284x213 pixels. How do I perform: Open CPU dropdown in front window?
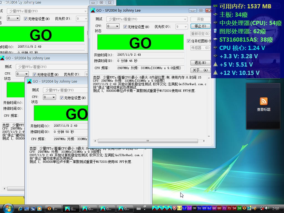coord(113,26)
